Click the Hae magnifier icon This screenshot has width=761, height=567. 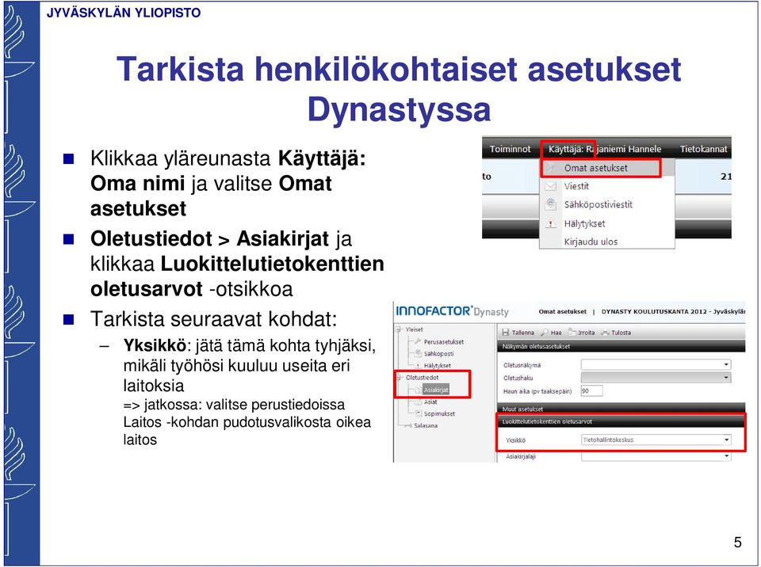pos(545,333)
